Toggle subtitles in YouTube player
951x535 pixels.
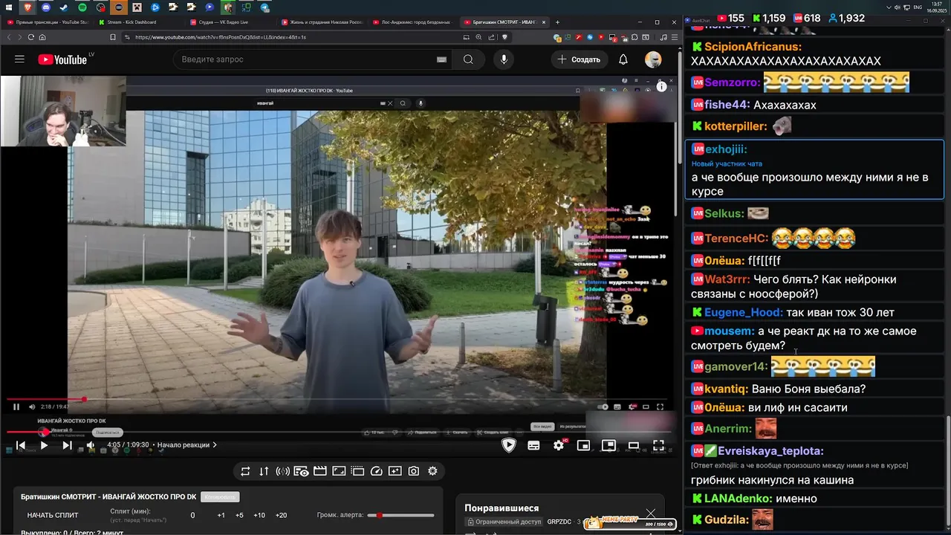pos(533,445)
